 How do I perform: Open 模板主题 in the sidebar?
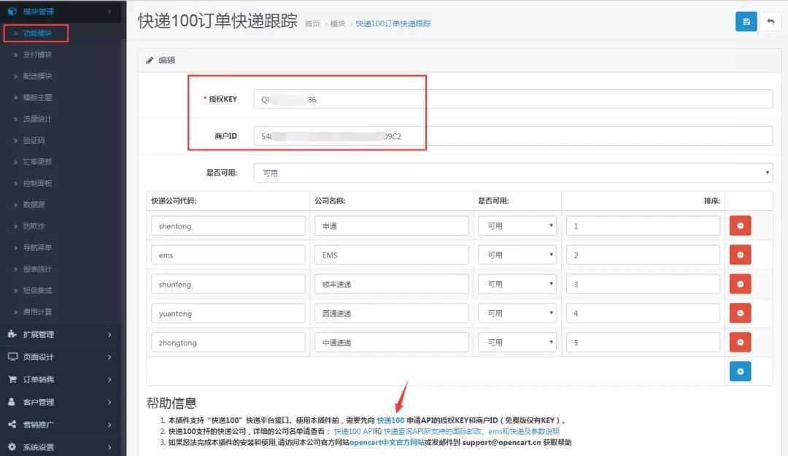click(38, 98)
